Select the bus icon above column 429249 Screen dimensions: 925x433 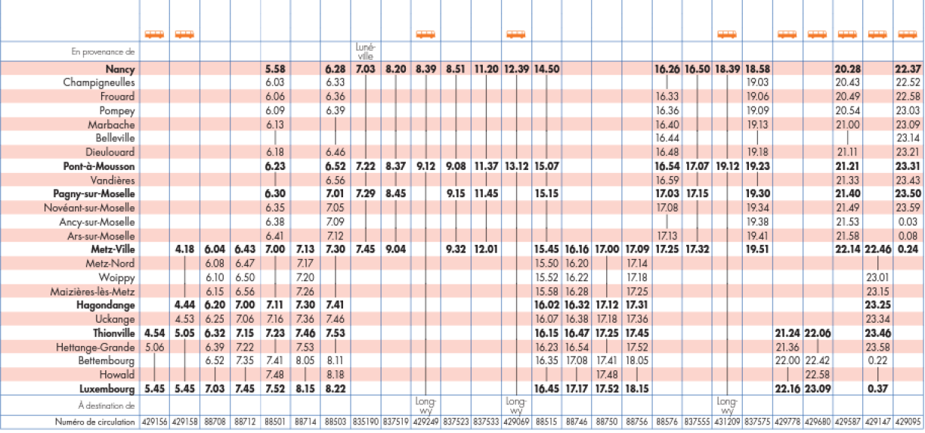pos(425,34)
